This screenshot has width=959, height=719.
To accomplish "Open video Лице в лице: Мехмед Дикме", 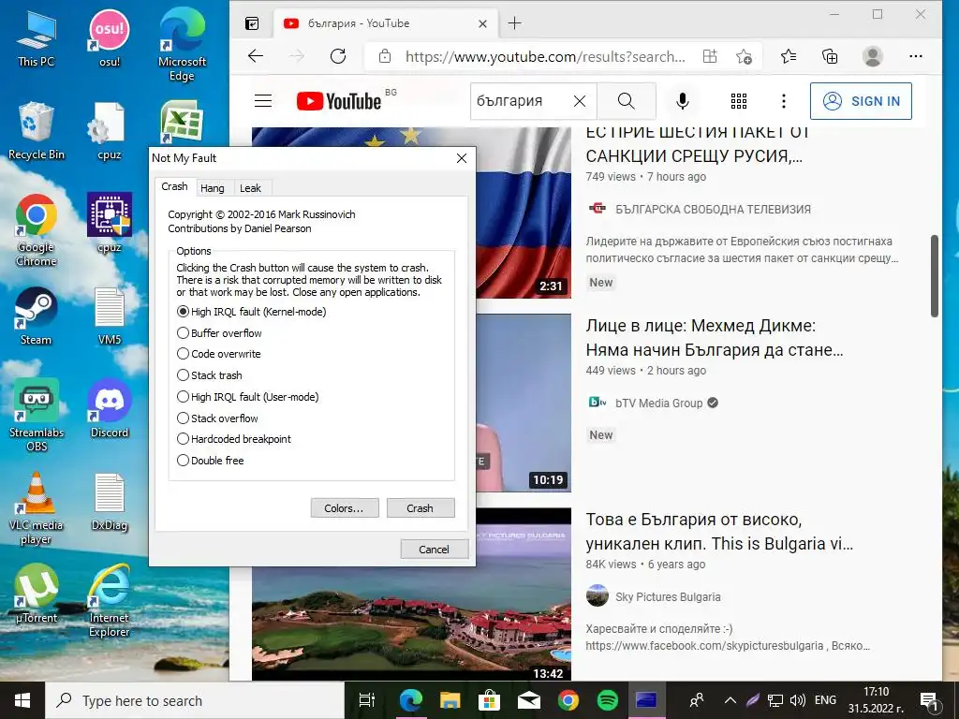I will (715, 337).
